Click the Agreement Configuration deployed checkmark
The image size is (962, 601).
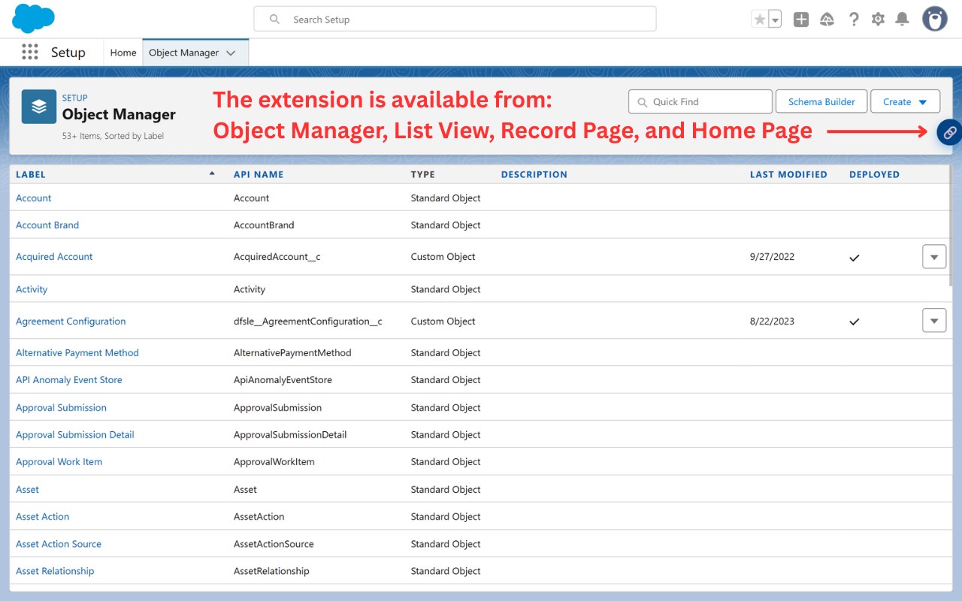(x=854, y=322)
